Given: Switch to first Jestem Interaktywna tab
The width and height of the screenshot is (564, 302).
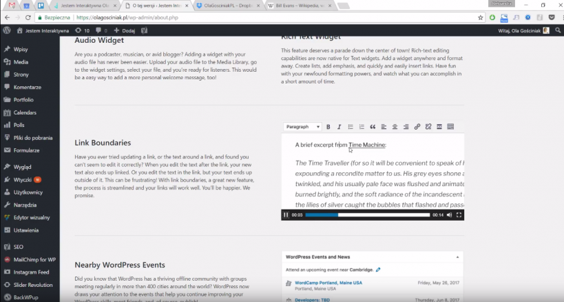Looking at the screenshot, I should tap(85, 6).
